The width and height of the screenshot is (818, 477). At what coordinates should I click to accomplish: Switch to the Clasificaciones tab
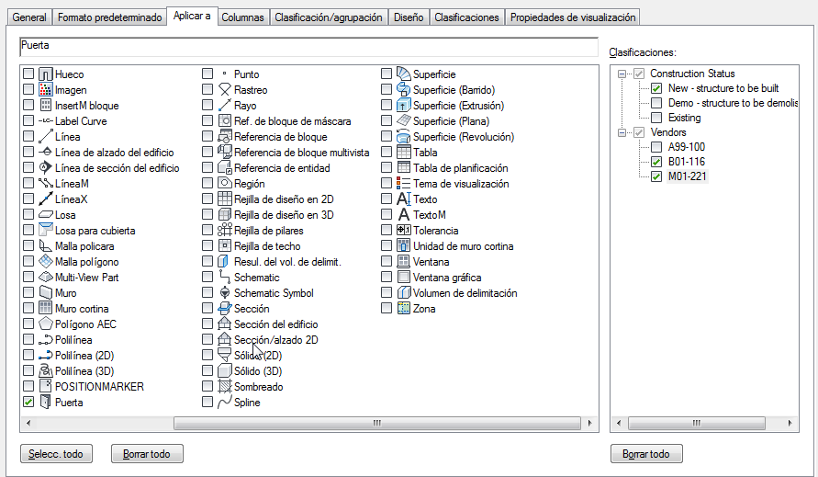coord(467,17)
